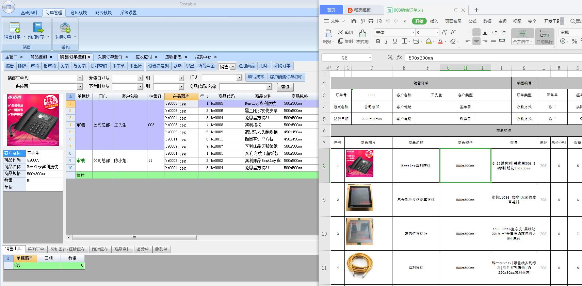This screenshot has height=286, width=582.
Task: Toggle bold formatting in WPS
Action: tap(378, 41)
